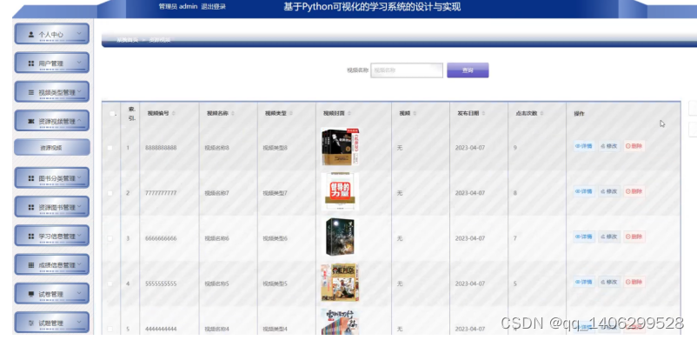Click 删除 for row 8888888888
Screen dimensions: 697x340
click(634, 146)
